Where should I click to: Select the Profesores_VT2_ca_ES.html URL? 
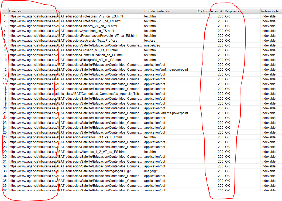click(66, 16)
